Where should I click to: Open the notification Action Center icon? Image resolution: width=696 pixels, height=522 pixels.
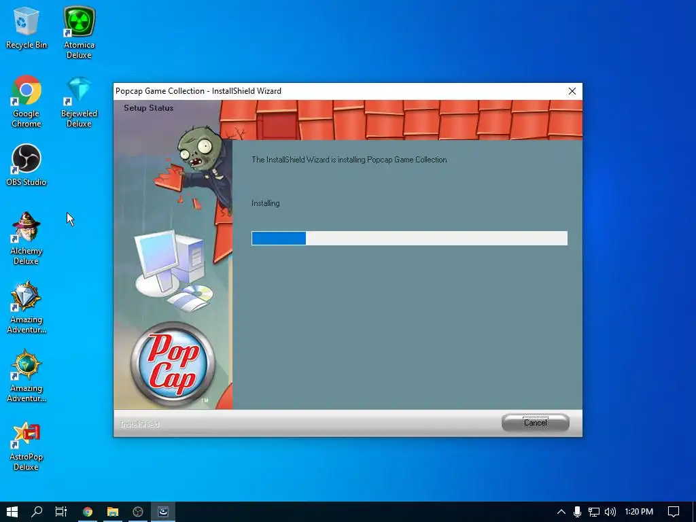pyautogui.click(x=674, y=512)
